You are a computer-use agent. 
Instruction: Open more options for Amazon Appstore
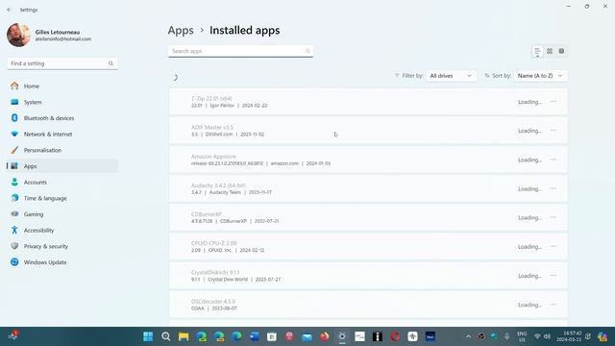click(x=553, y=160)
